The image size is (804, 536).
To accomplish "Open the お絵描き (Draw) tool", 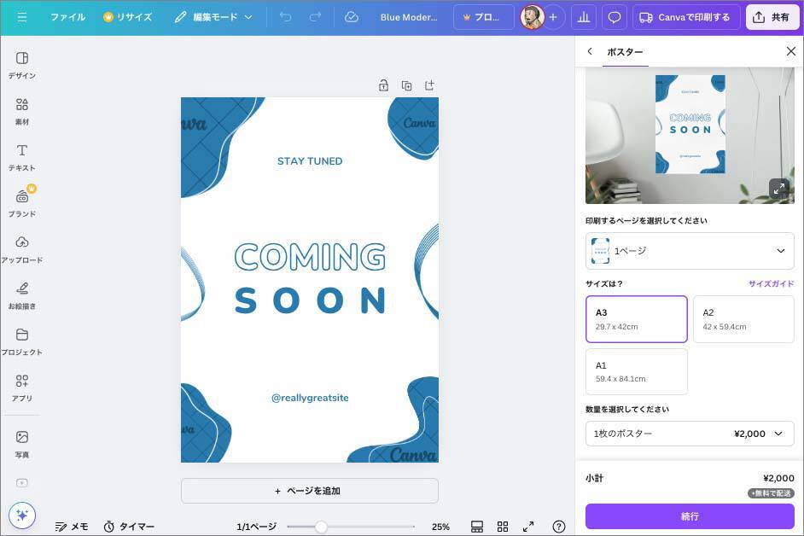I will click(22, 294).
